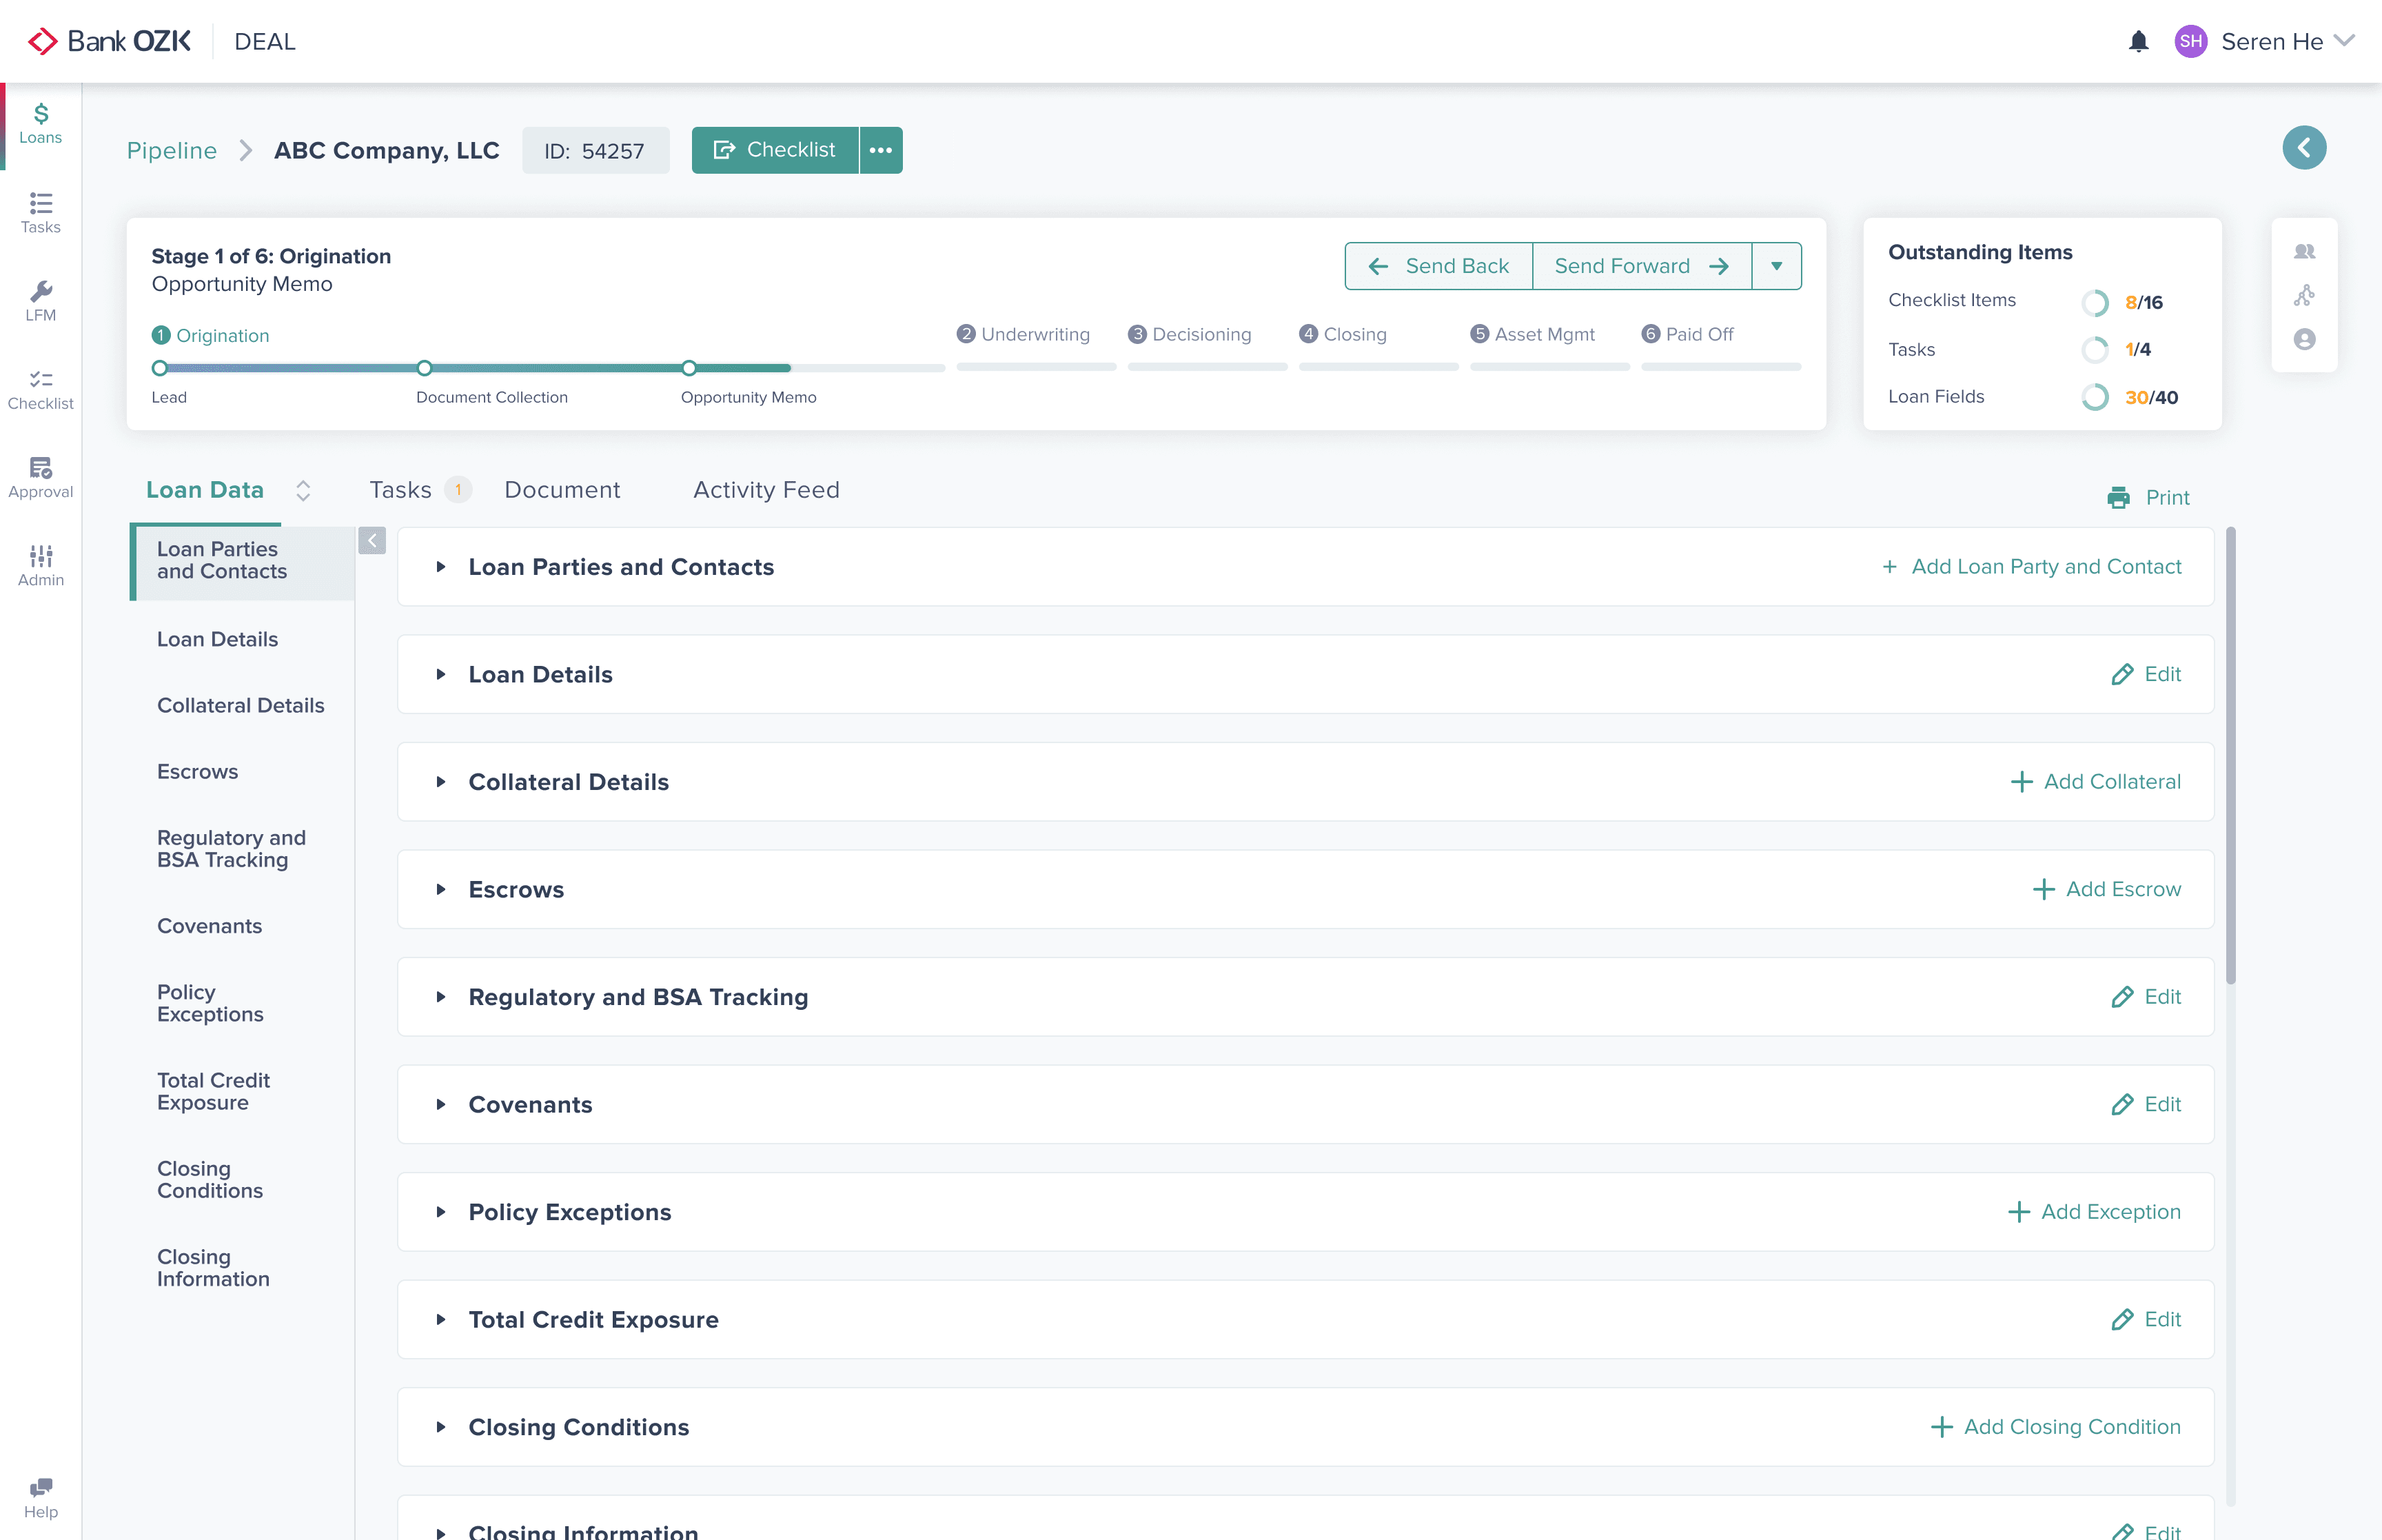The height and width of the screenshot is (1540, 2382).
Task: Select Escrows in left section list
Action: click(197, 772)
